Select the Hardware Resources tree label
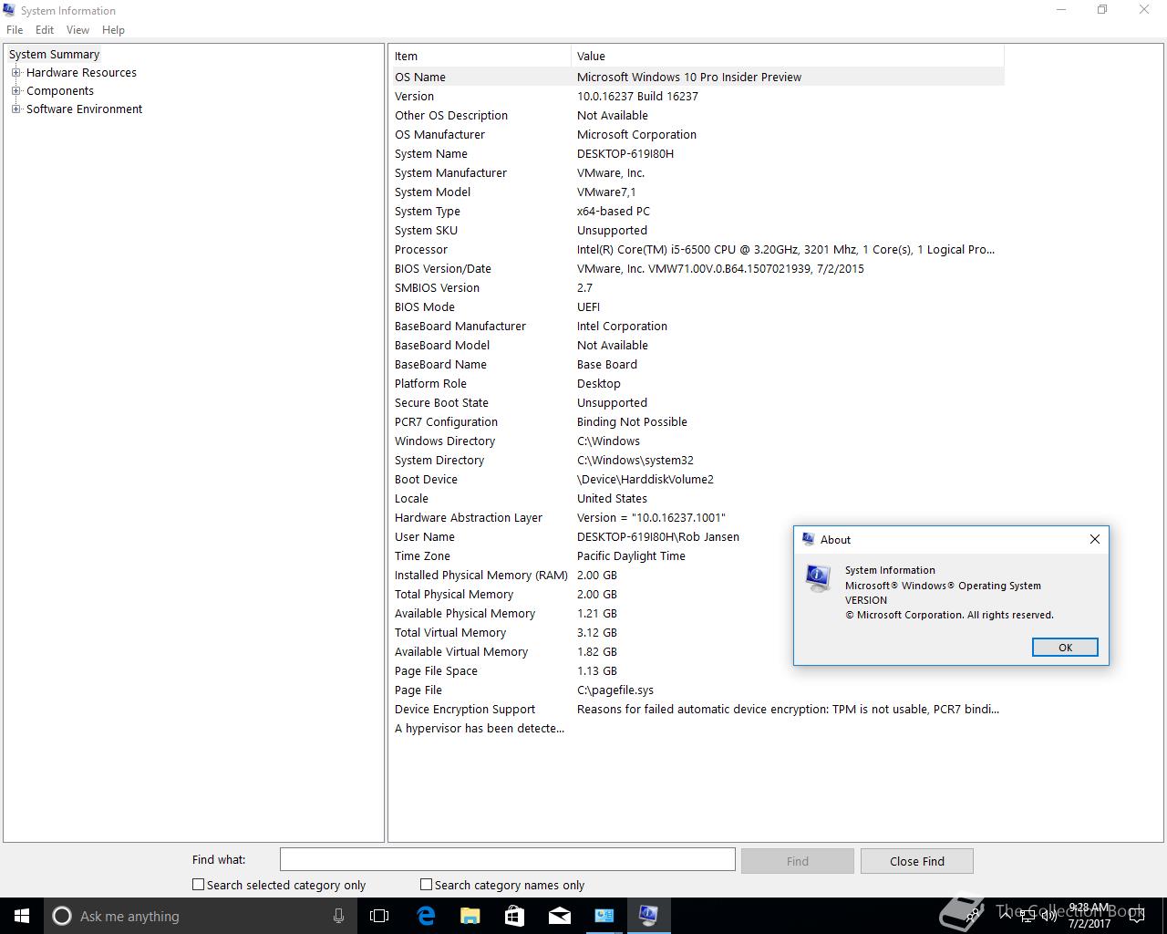 click(81, 72)
